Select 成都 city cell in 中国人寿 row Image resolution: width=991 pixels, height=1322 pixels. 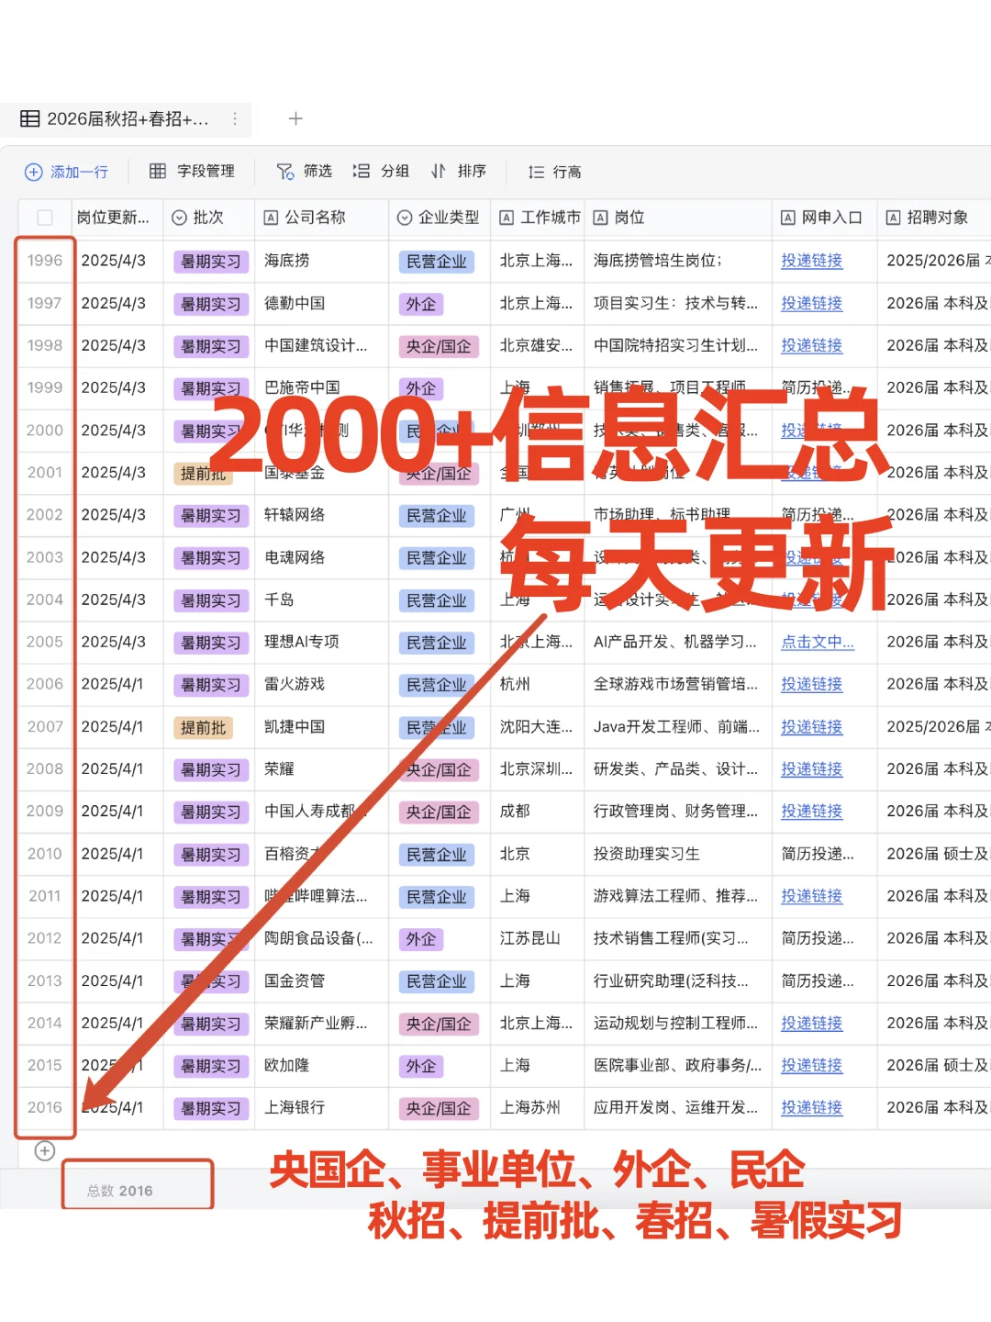click(537, 812)
